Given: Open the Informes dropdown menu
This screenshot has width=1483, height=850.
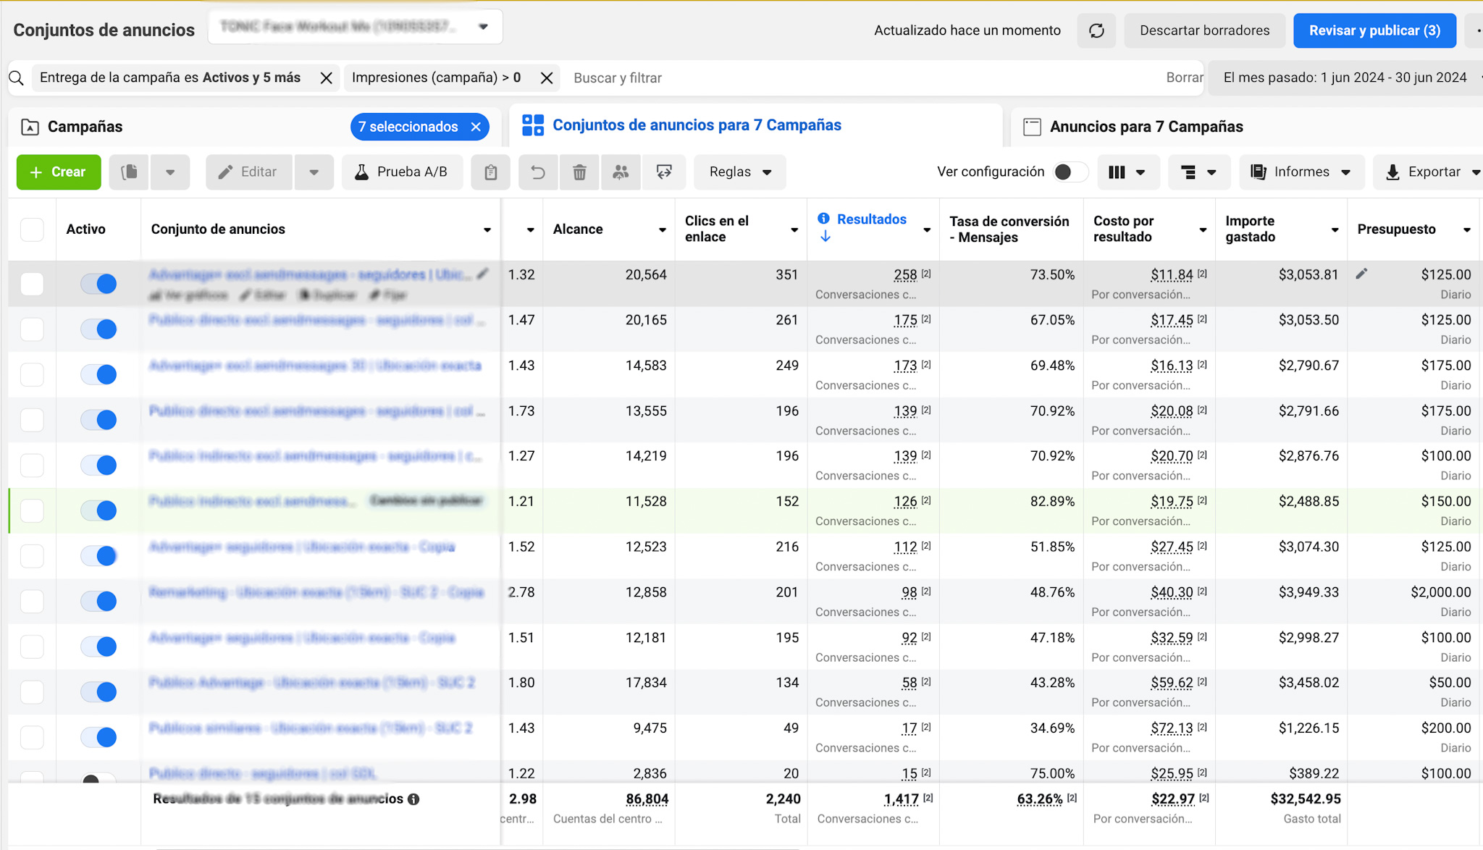Looking at the screenshot, I should click(1301, 172).
